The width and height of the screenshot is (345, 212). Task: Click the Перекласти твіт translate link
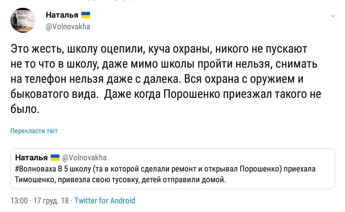[x=34, y=131]
